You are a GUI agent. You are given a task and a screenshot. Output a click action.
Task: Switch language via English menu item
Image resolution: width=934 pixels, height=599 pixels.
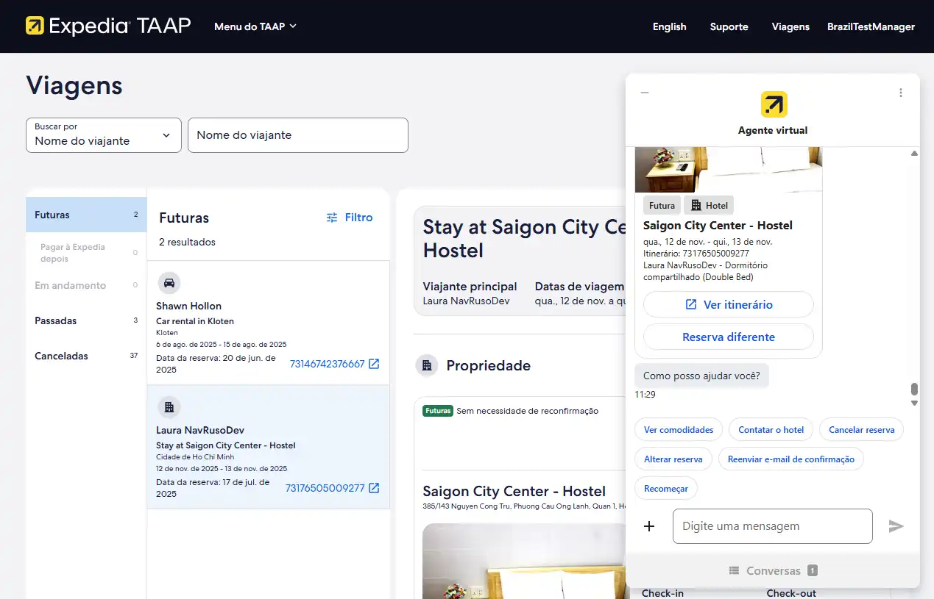point(669,26)
